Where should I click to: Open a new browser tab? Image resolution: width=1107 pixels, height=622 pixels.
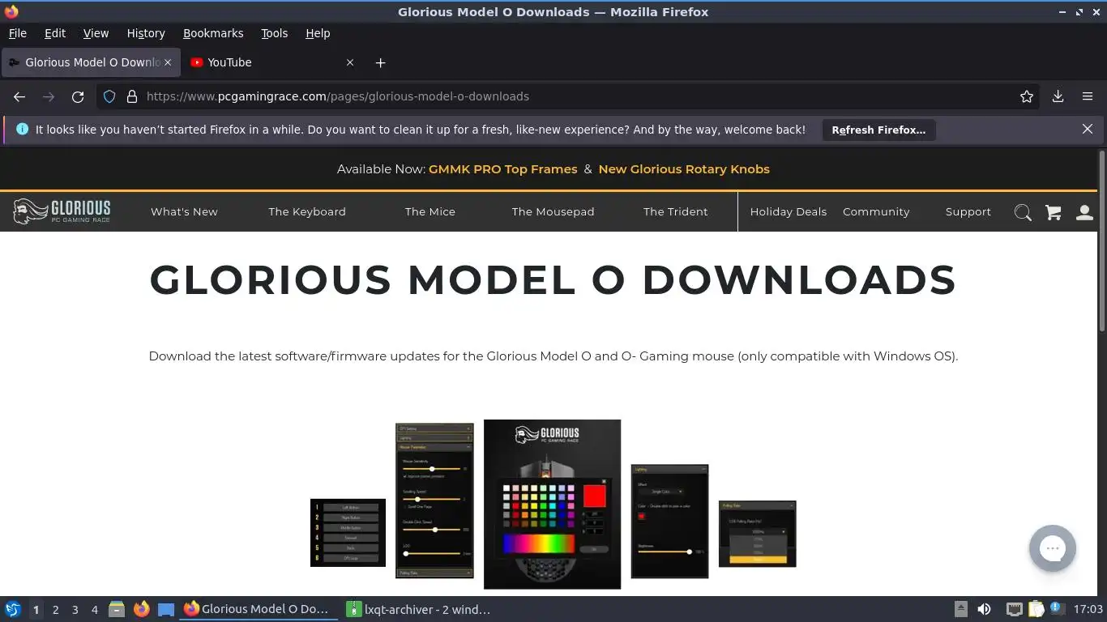click(x=380, y=62)
